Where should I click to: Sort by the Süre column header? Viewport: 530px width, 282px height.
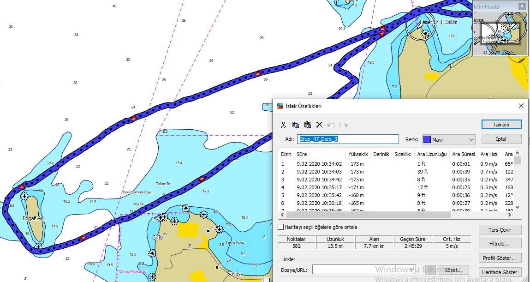click(320, 154)
